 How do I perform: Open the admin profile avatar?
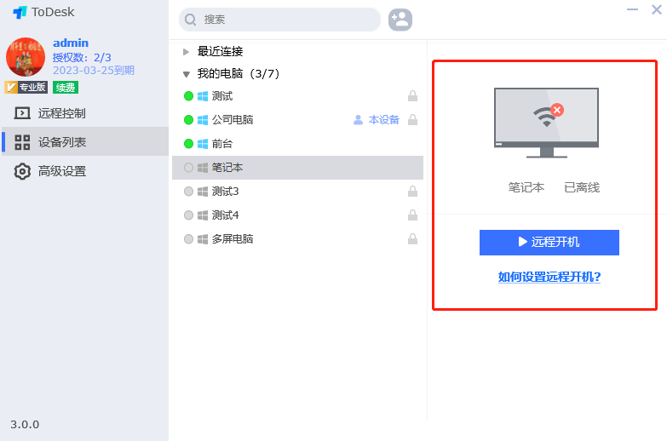point(25,57)
